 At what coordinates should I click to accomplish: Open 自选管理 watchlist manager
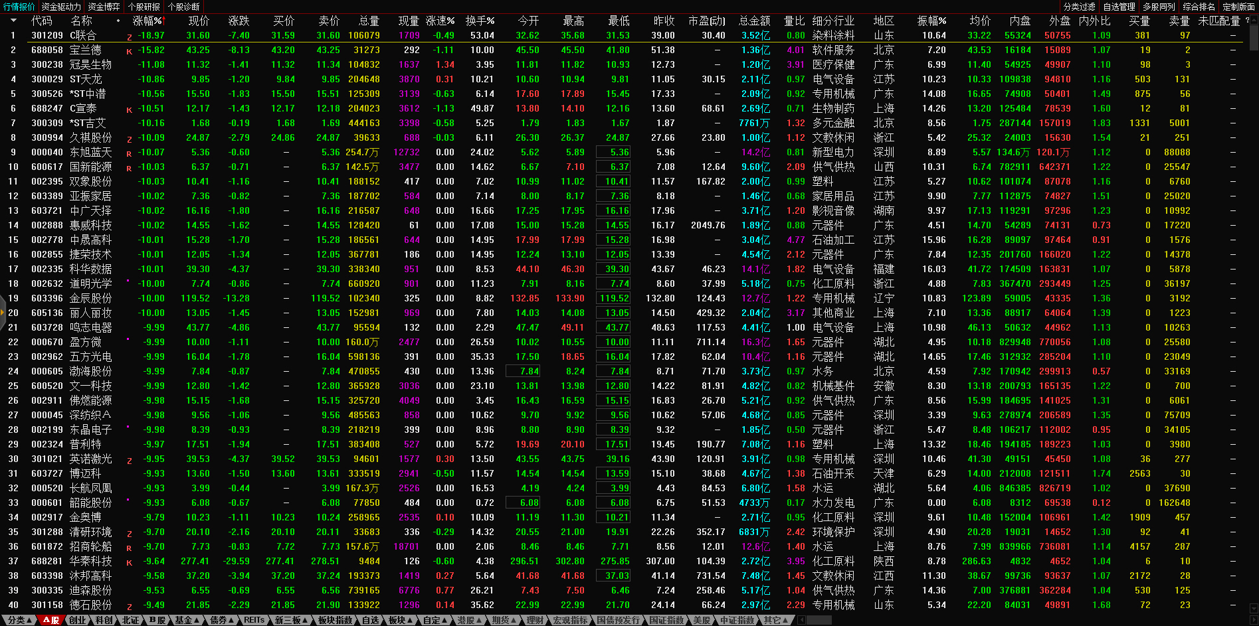[1119, 7]
